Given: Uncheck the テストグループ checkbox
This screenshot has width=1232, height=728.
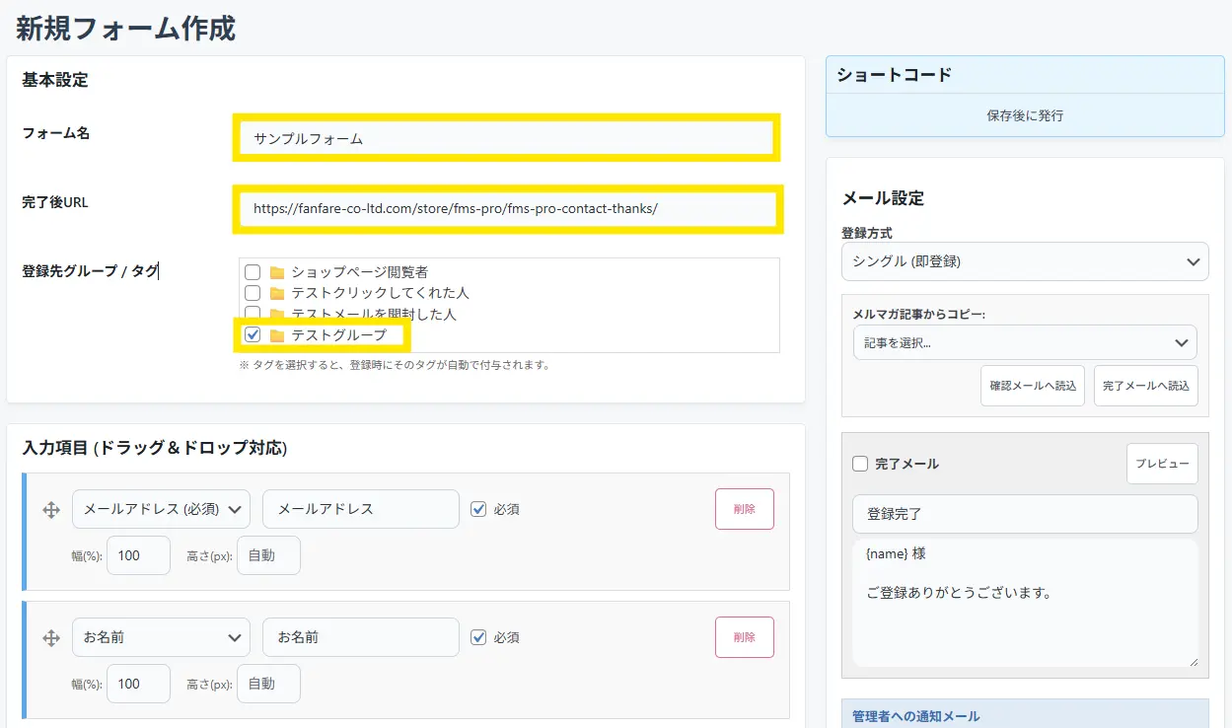Looking at the screenshot, I should 253,335.
